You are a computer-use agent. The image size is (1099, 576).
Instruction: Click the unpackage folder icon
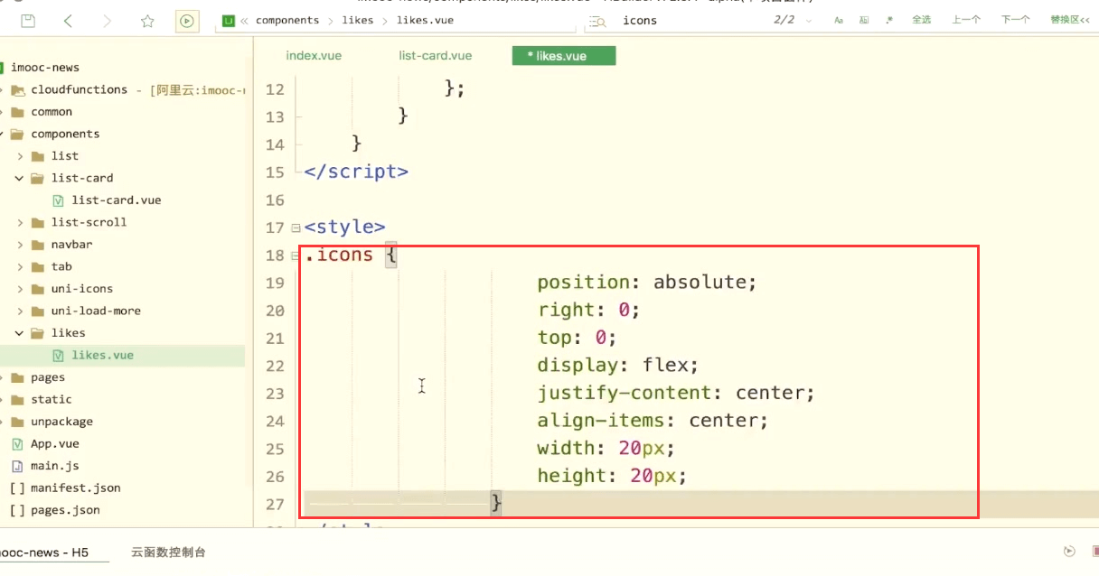[17, 422]
